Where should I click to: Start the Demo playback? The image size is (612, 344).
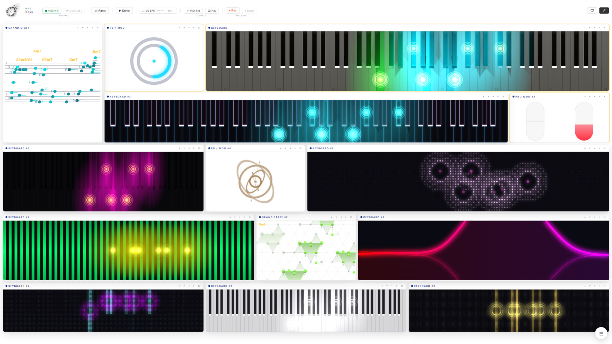pyautogui.click(x=124, y=11)
